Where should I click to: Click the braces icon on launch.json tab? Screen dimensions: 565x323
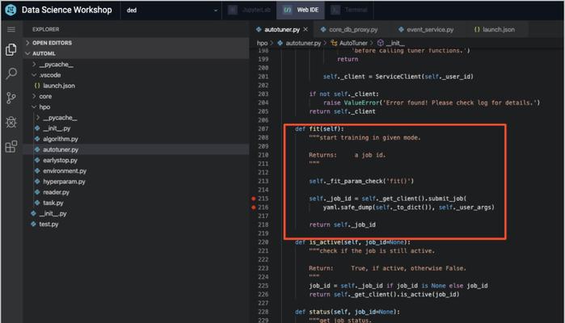pos(477,30)
